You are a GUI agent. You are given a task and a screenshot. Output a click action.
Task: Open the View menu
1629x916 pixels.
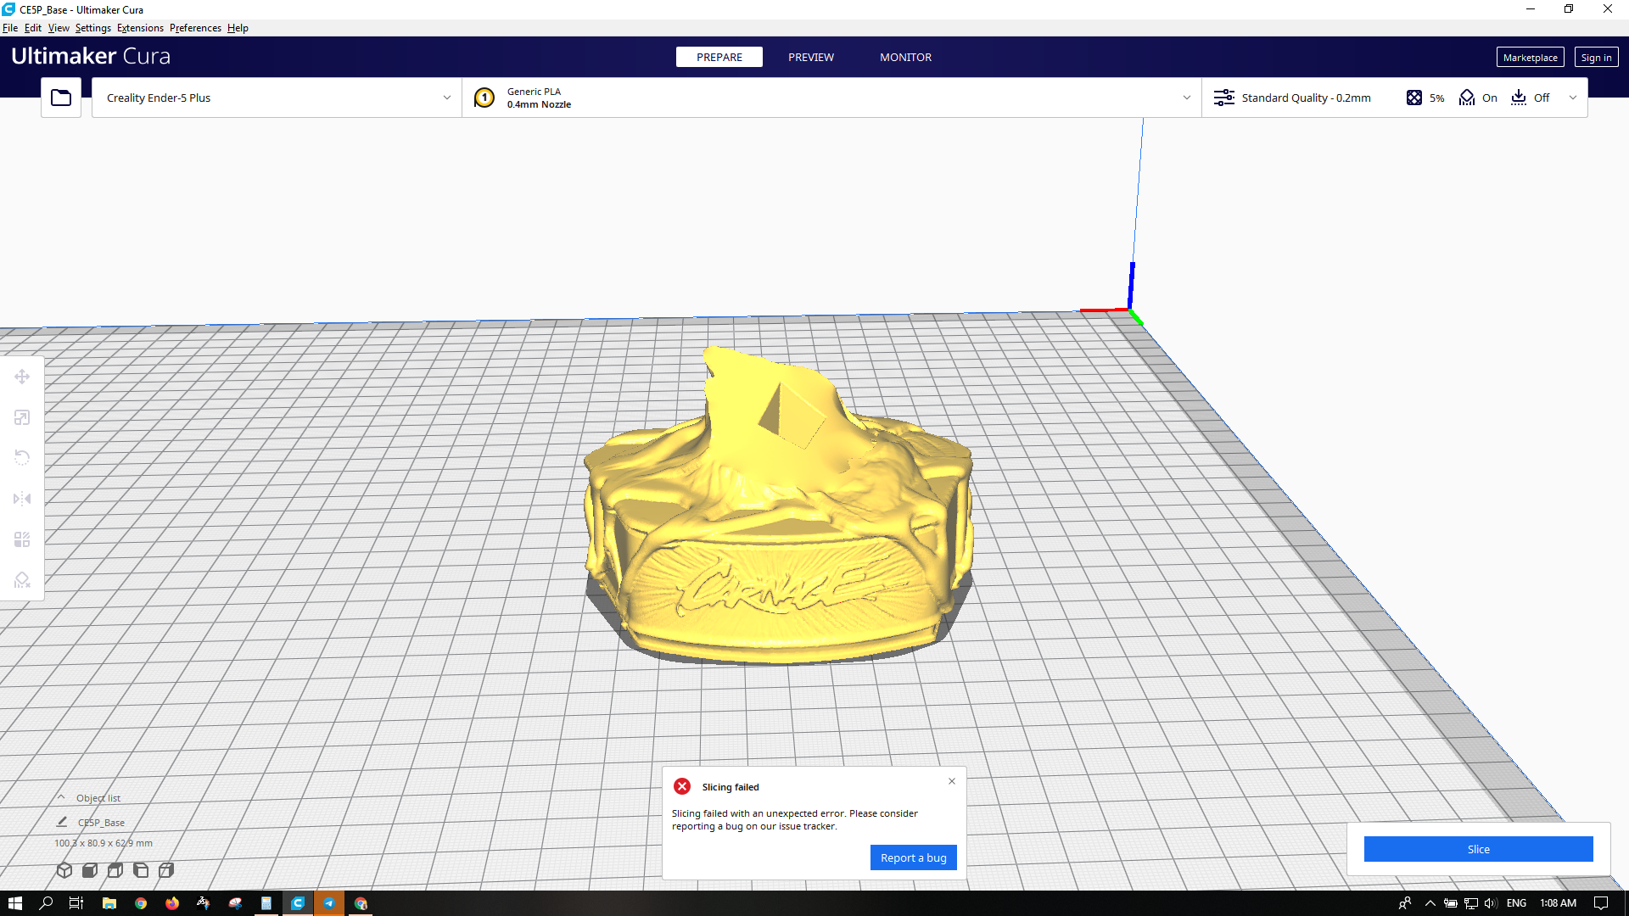click(x=59, y=28)
